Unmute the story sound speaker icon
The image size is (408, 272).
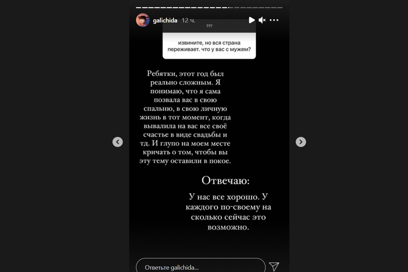coord(262,20)
